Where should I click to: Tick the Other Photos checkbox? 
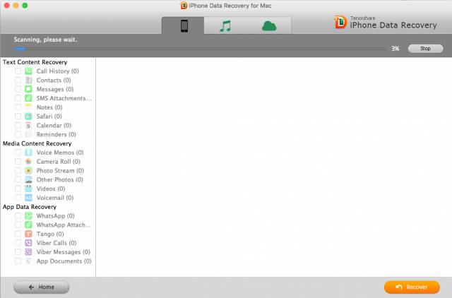(18, 179)
